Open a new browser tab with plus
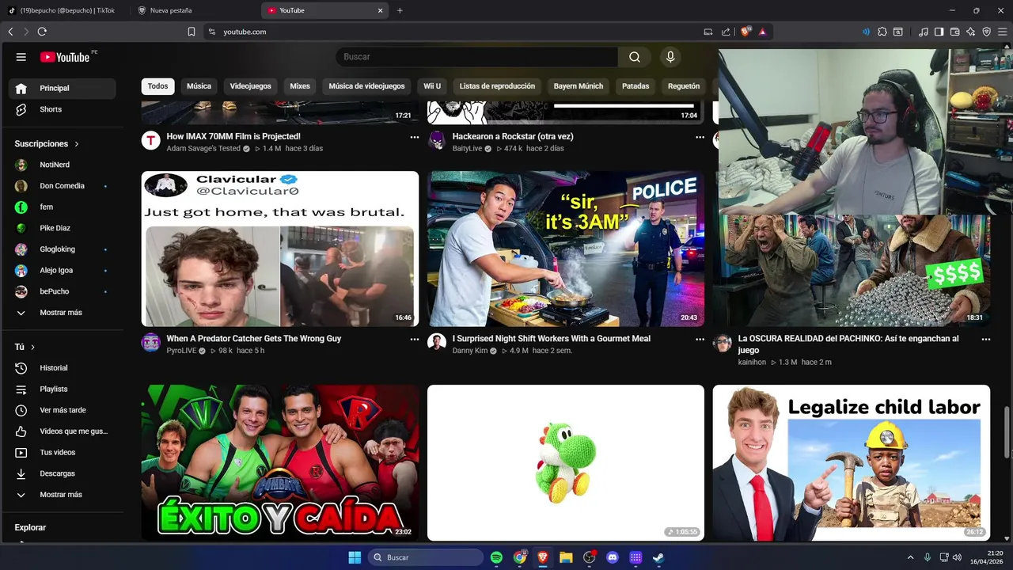1013x570 pixels. tap(400, 10)
